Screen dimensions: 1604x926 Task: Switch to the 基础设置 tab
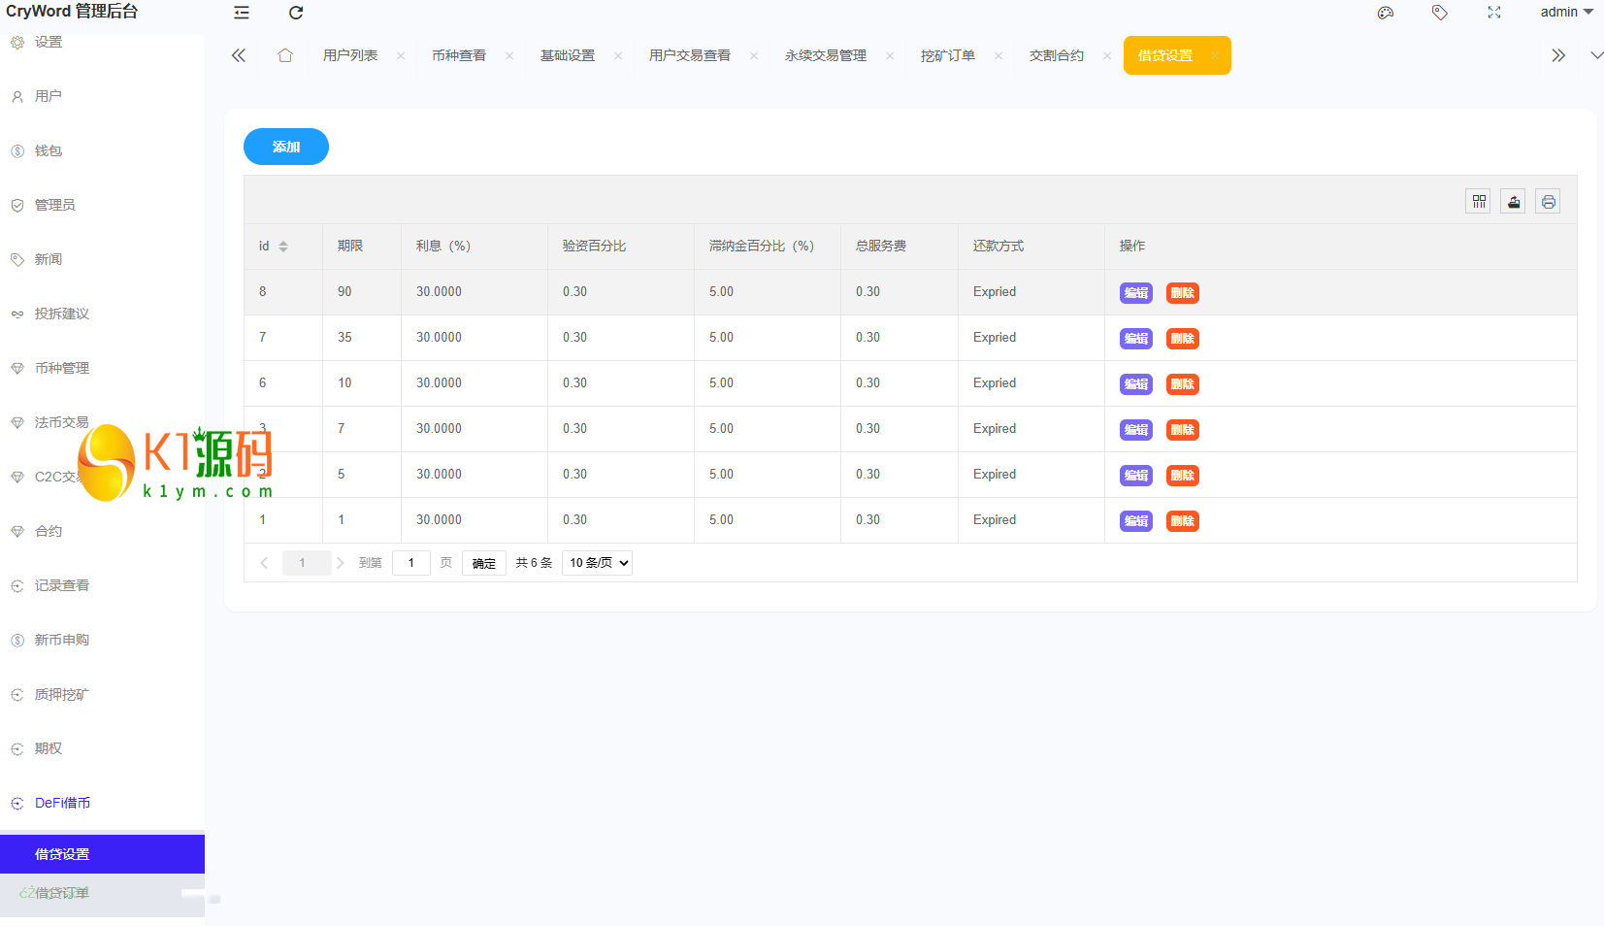568,55
